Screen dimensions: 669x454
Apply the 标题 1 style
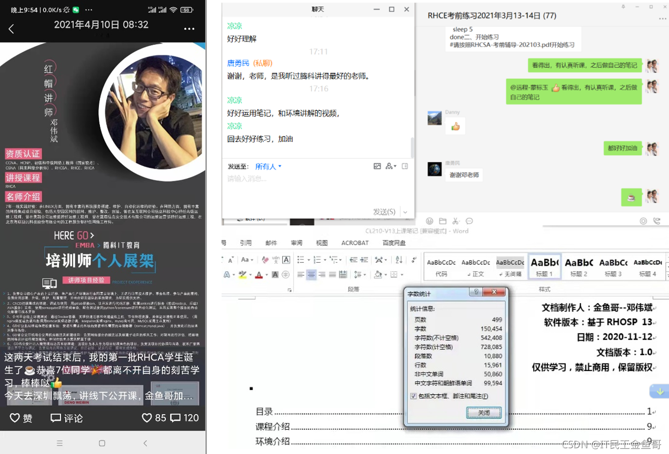544,266
